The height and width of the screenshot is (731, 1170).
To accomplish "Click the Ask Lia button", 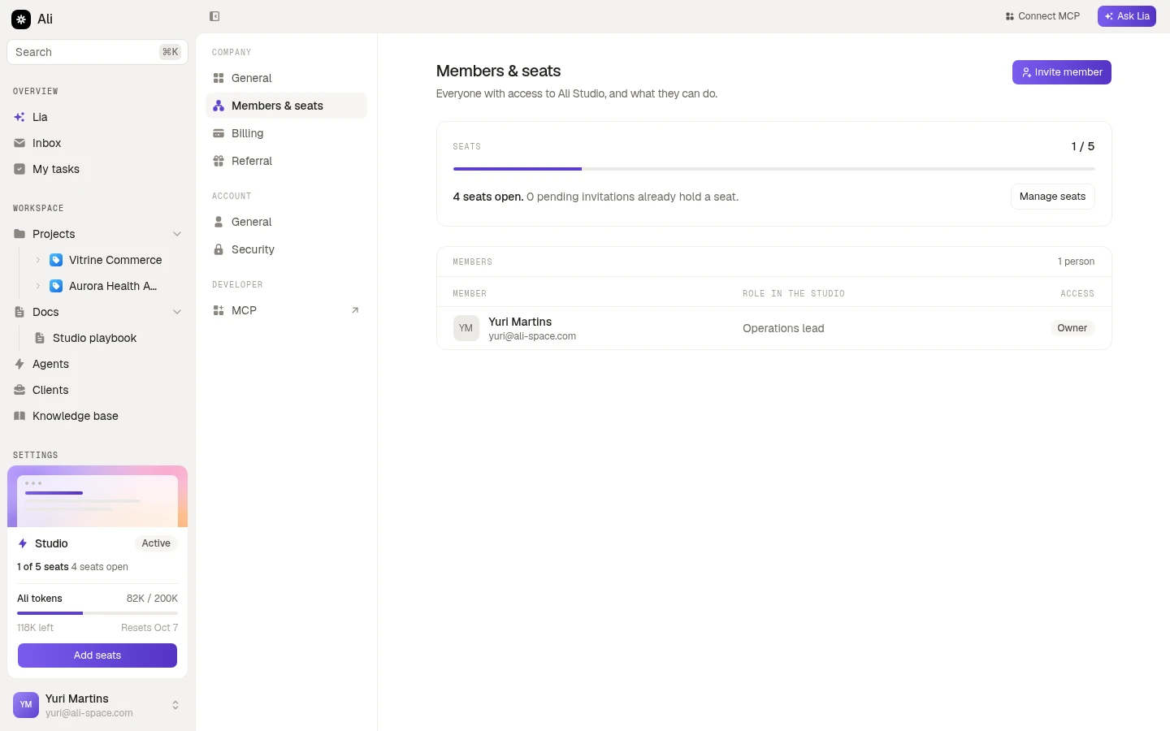I will click(x=1126, y=16).
